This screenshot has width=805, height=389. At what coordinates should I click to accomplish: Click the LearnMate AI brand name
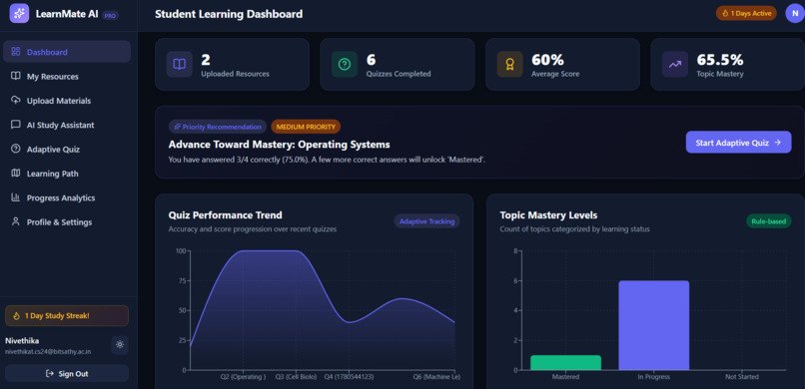[x=67, y=14]
